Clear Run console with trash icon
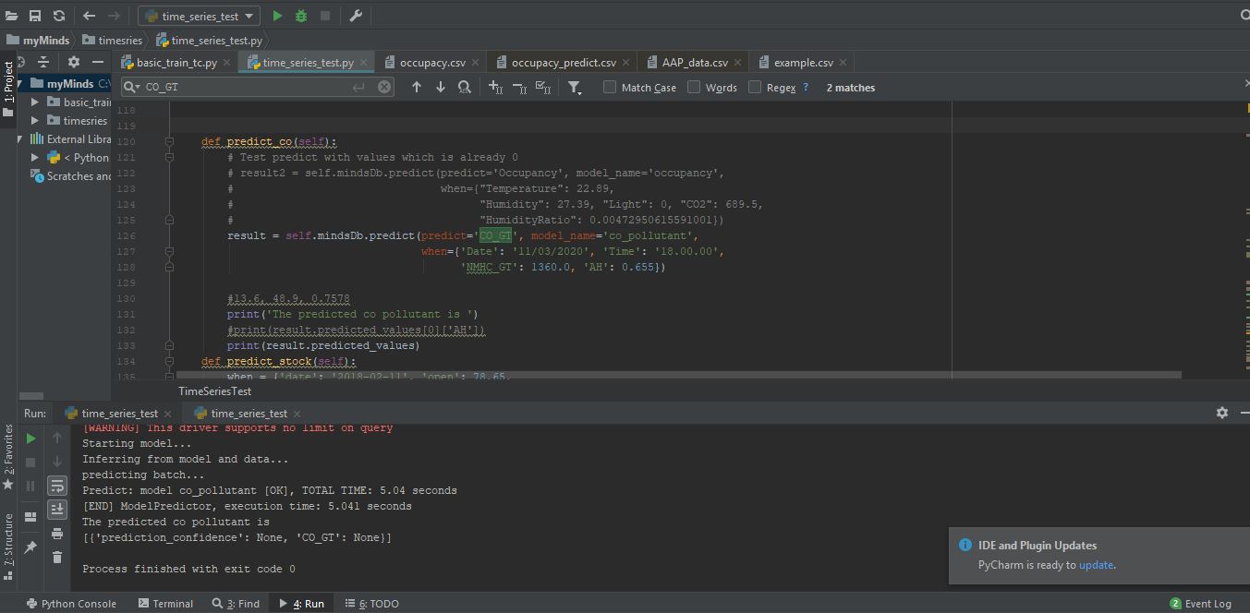Screen dimensions: 1250x613 click(x=57, y=557)
